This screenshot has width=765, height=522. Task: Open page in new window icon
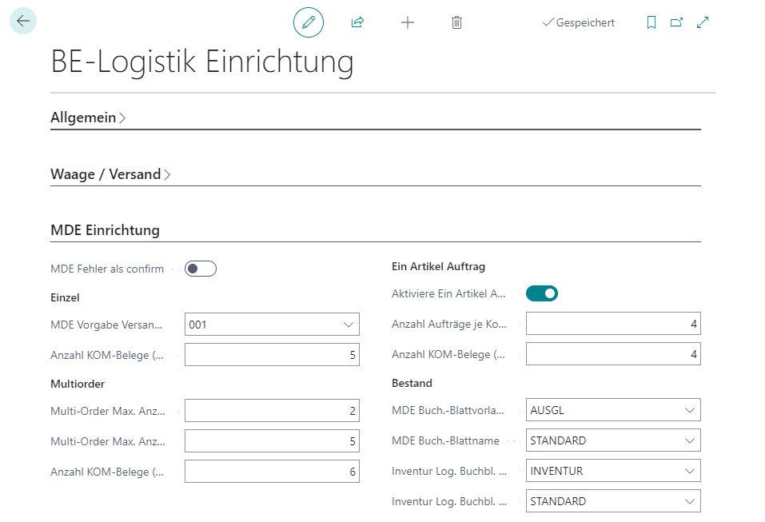[677, 22]
